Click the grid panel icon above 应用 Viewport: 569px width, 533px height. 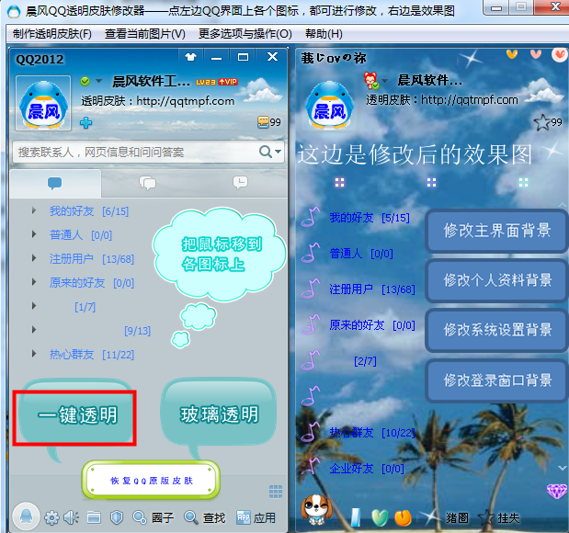(276, 492)
